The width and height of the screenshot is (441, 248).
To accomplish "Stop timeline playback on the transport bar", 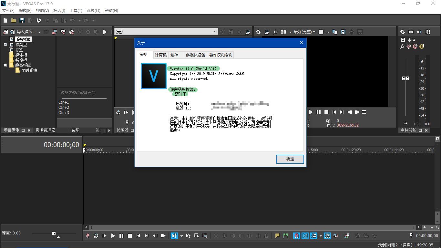I will (x=129, y=236).
